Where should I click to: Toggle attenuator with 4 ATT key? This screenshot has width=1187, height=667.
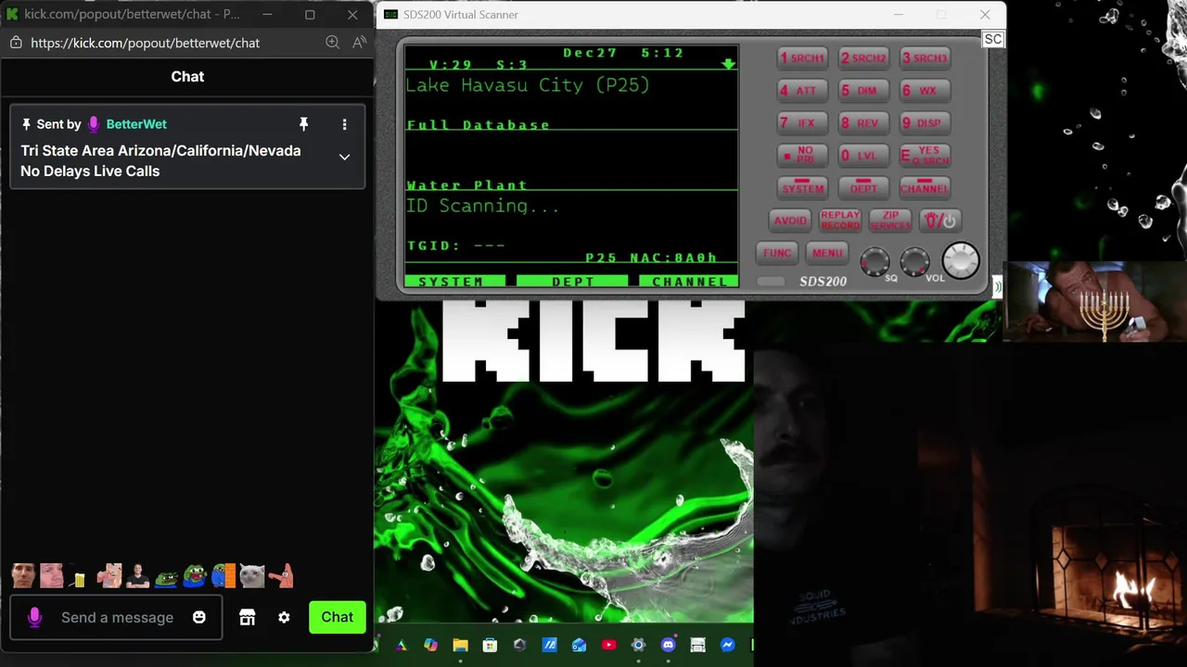[801, 90]
